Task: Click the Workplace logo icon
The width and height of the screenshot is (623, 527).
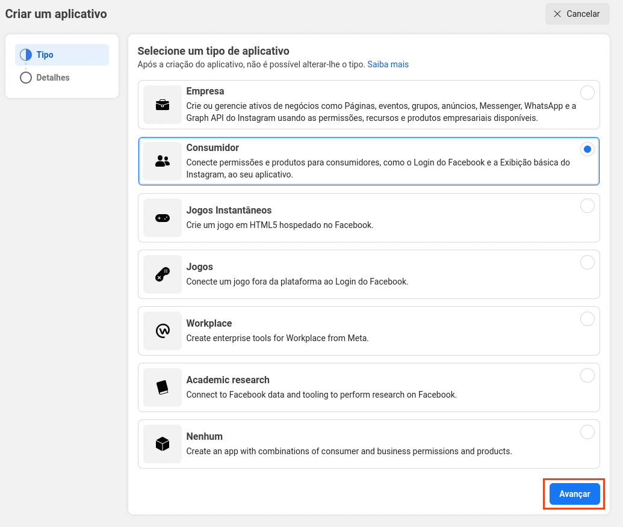Action: 163,331
